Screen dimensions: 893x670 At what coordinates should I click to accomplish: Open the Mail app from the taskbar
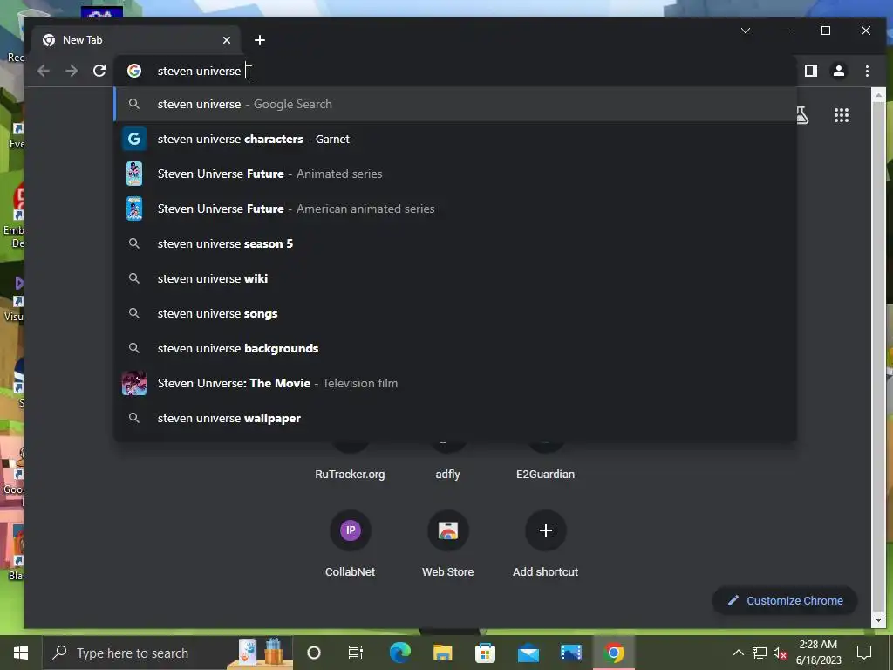click(528, 653)
